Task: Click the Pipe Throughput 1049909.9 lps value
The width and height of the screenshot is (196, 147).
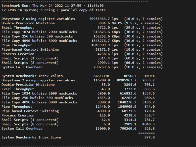Action: coord(105,45)
